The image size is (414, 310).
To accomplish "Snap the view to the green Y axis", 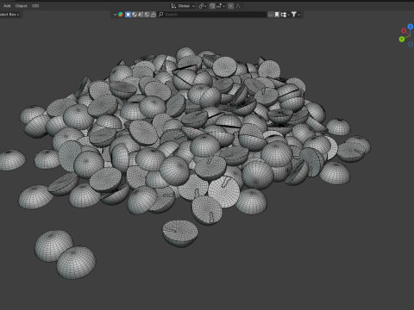I will coord(402,39).
